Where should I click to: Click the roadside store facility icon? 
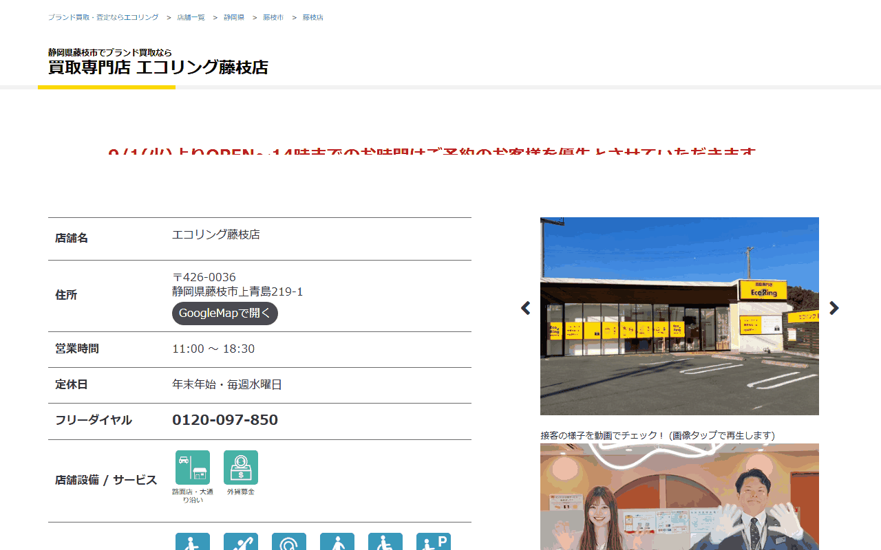(x=193, y=467)
